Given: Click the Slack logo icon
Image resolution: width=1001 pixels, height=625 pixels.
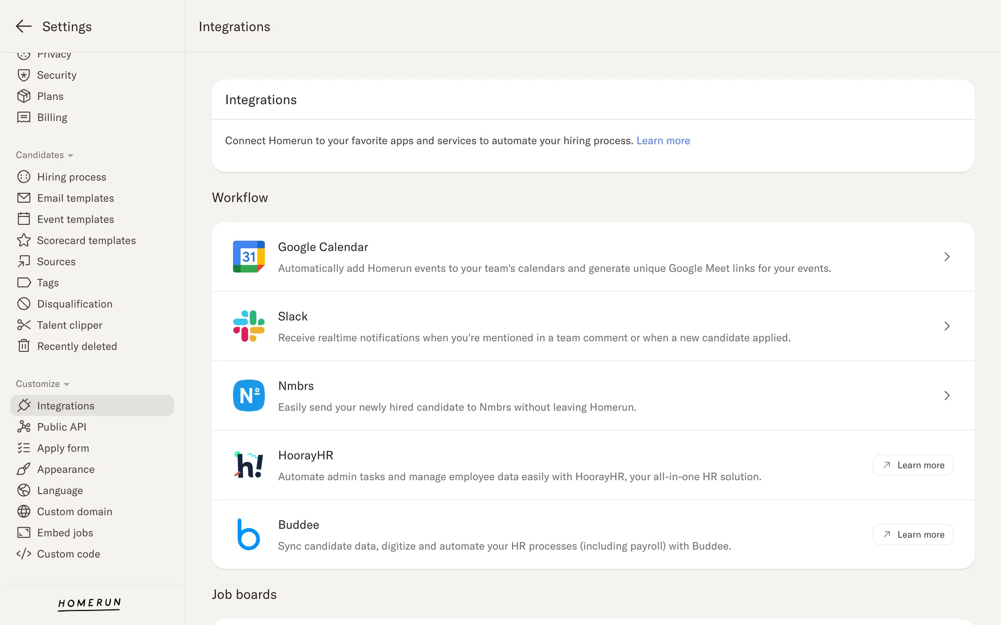Looking at the screenshot, I should (249, 326).
